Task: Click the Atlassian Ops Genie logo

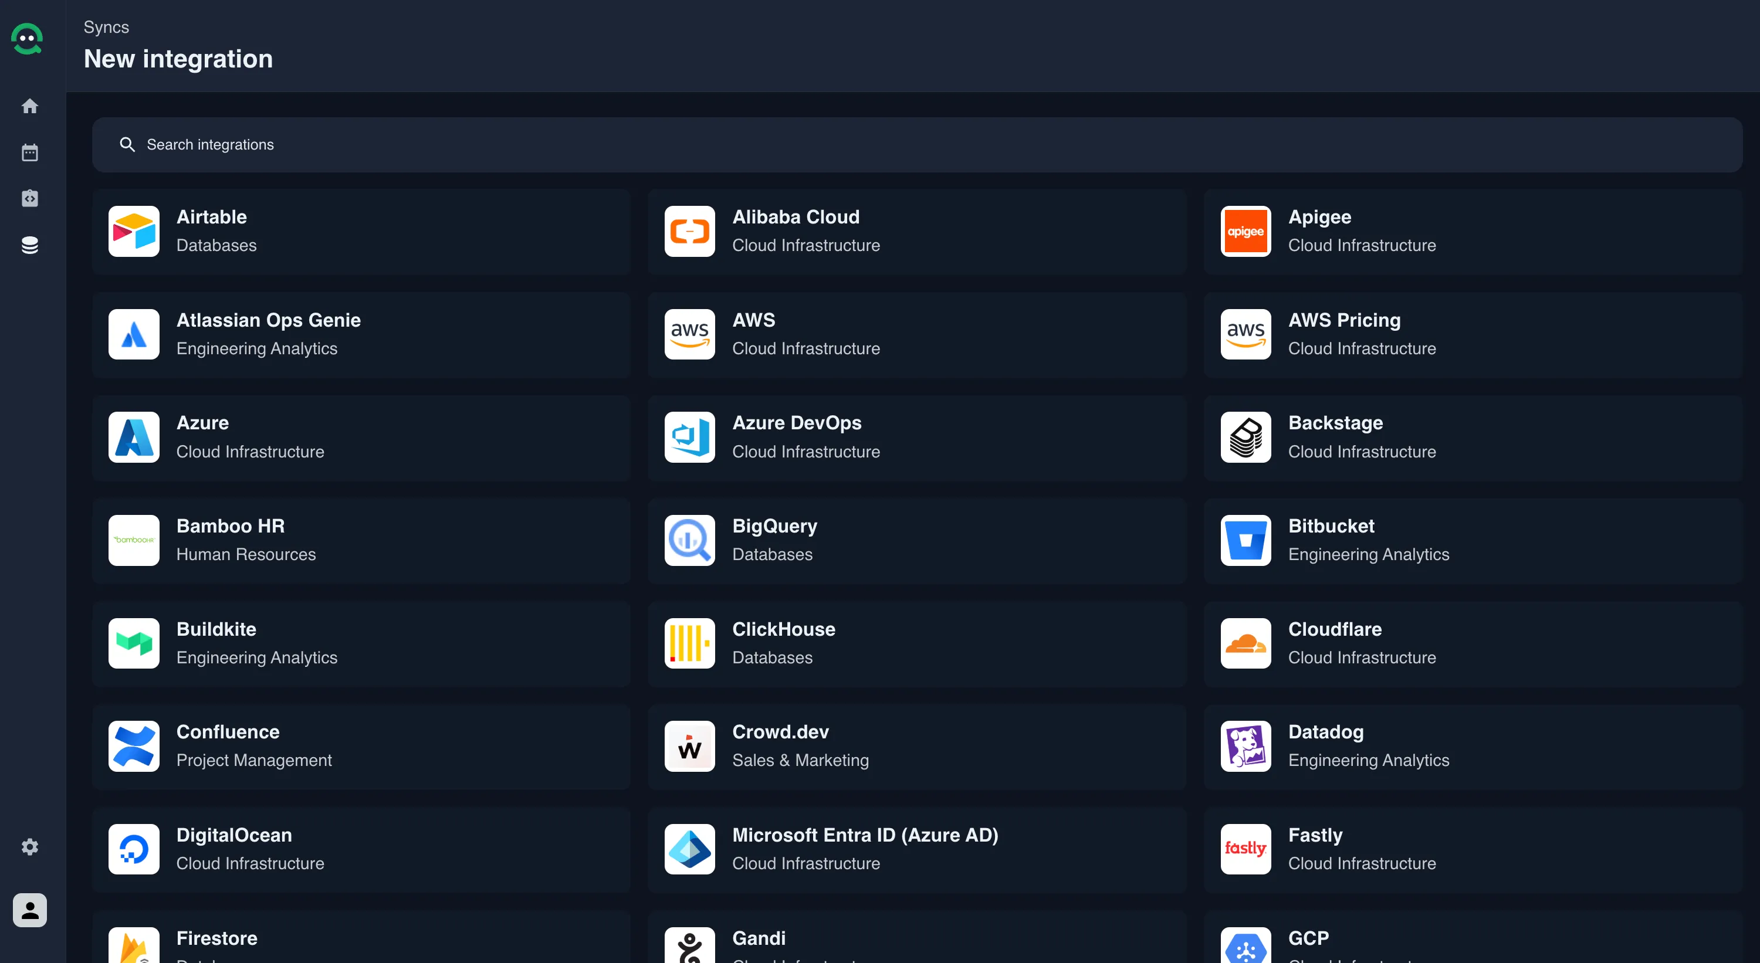Action: [134, 334]
